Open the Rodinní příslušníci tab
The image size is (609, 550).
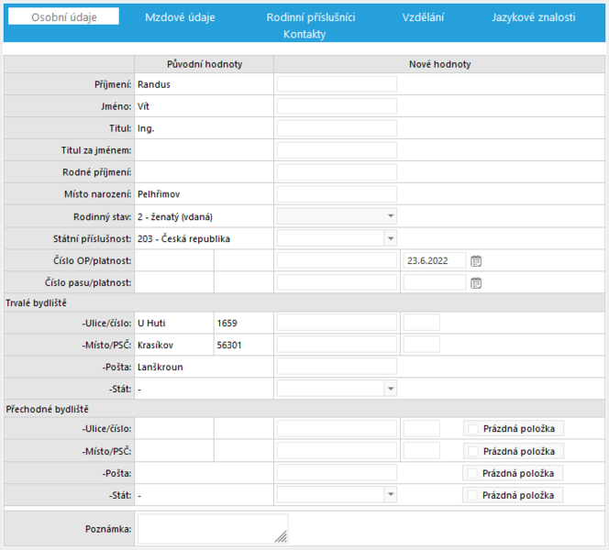pos(311,17)
